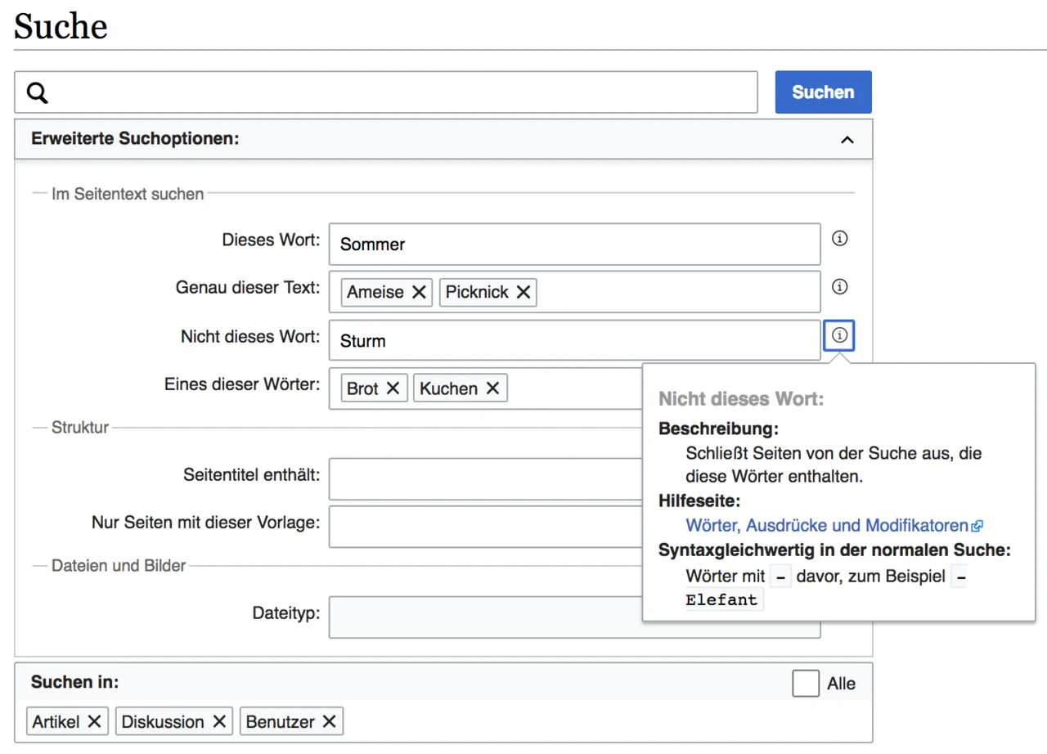
Task: Remove Artikel from search namespaces
Action: coord(94,721)
